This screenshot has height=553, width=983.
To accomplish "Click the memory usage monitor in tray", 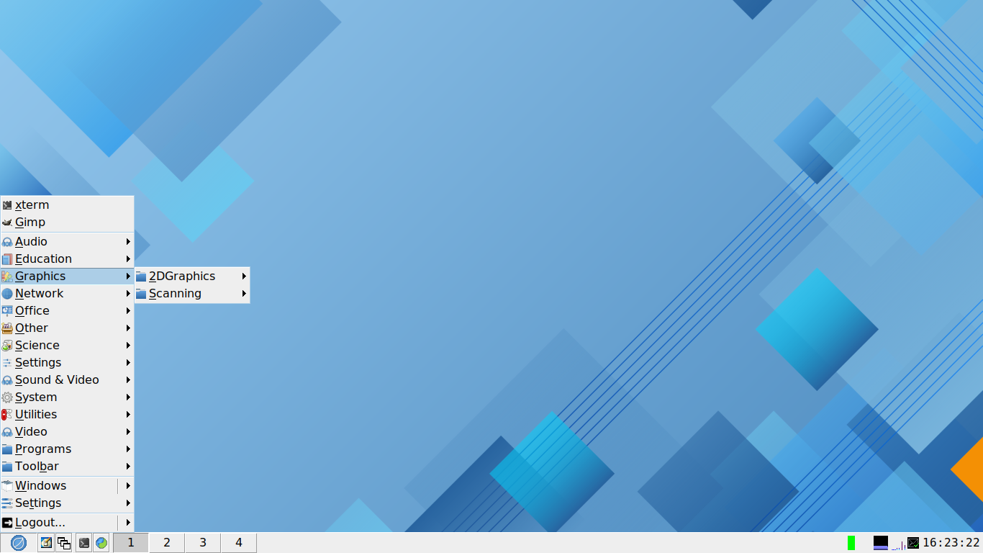I will (x=881, y=543).
